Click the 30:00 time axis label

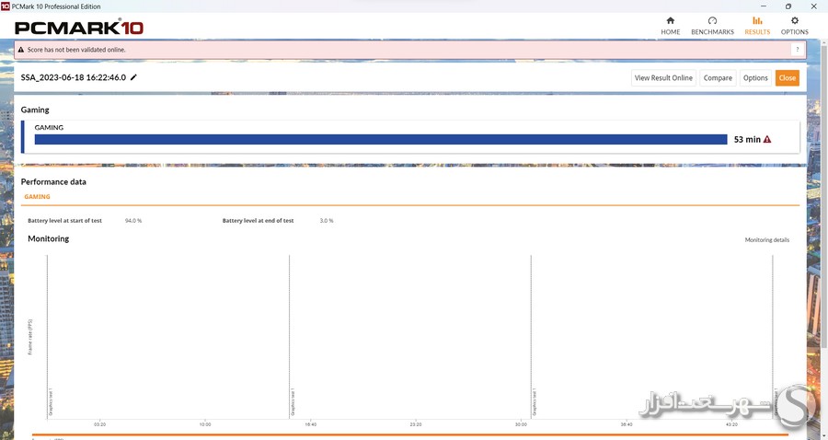(x=521, y=424)
